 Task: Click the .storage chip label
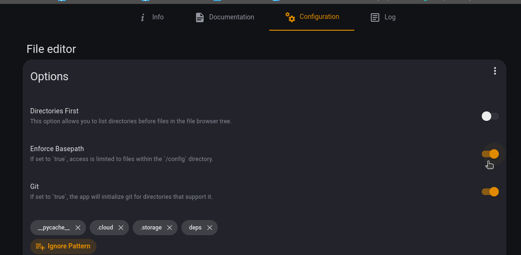tap(151, 228)
